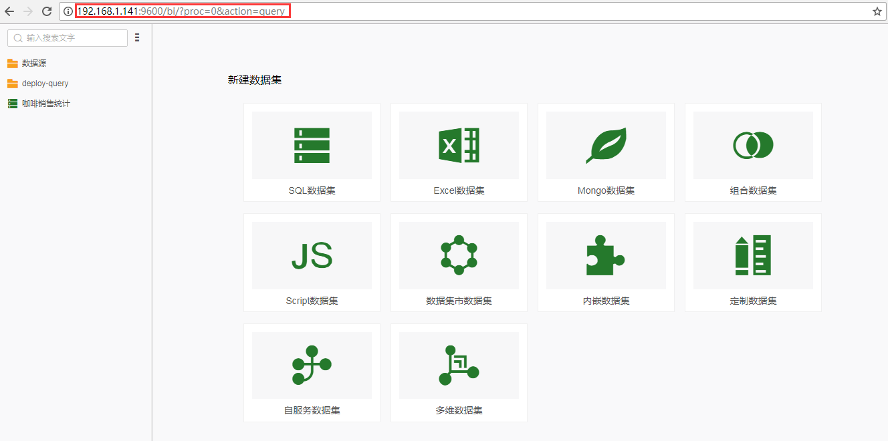Click the 数据源 folder icon in sidebar

13,63
